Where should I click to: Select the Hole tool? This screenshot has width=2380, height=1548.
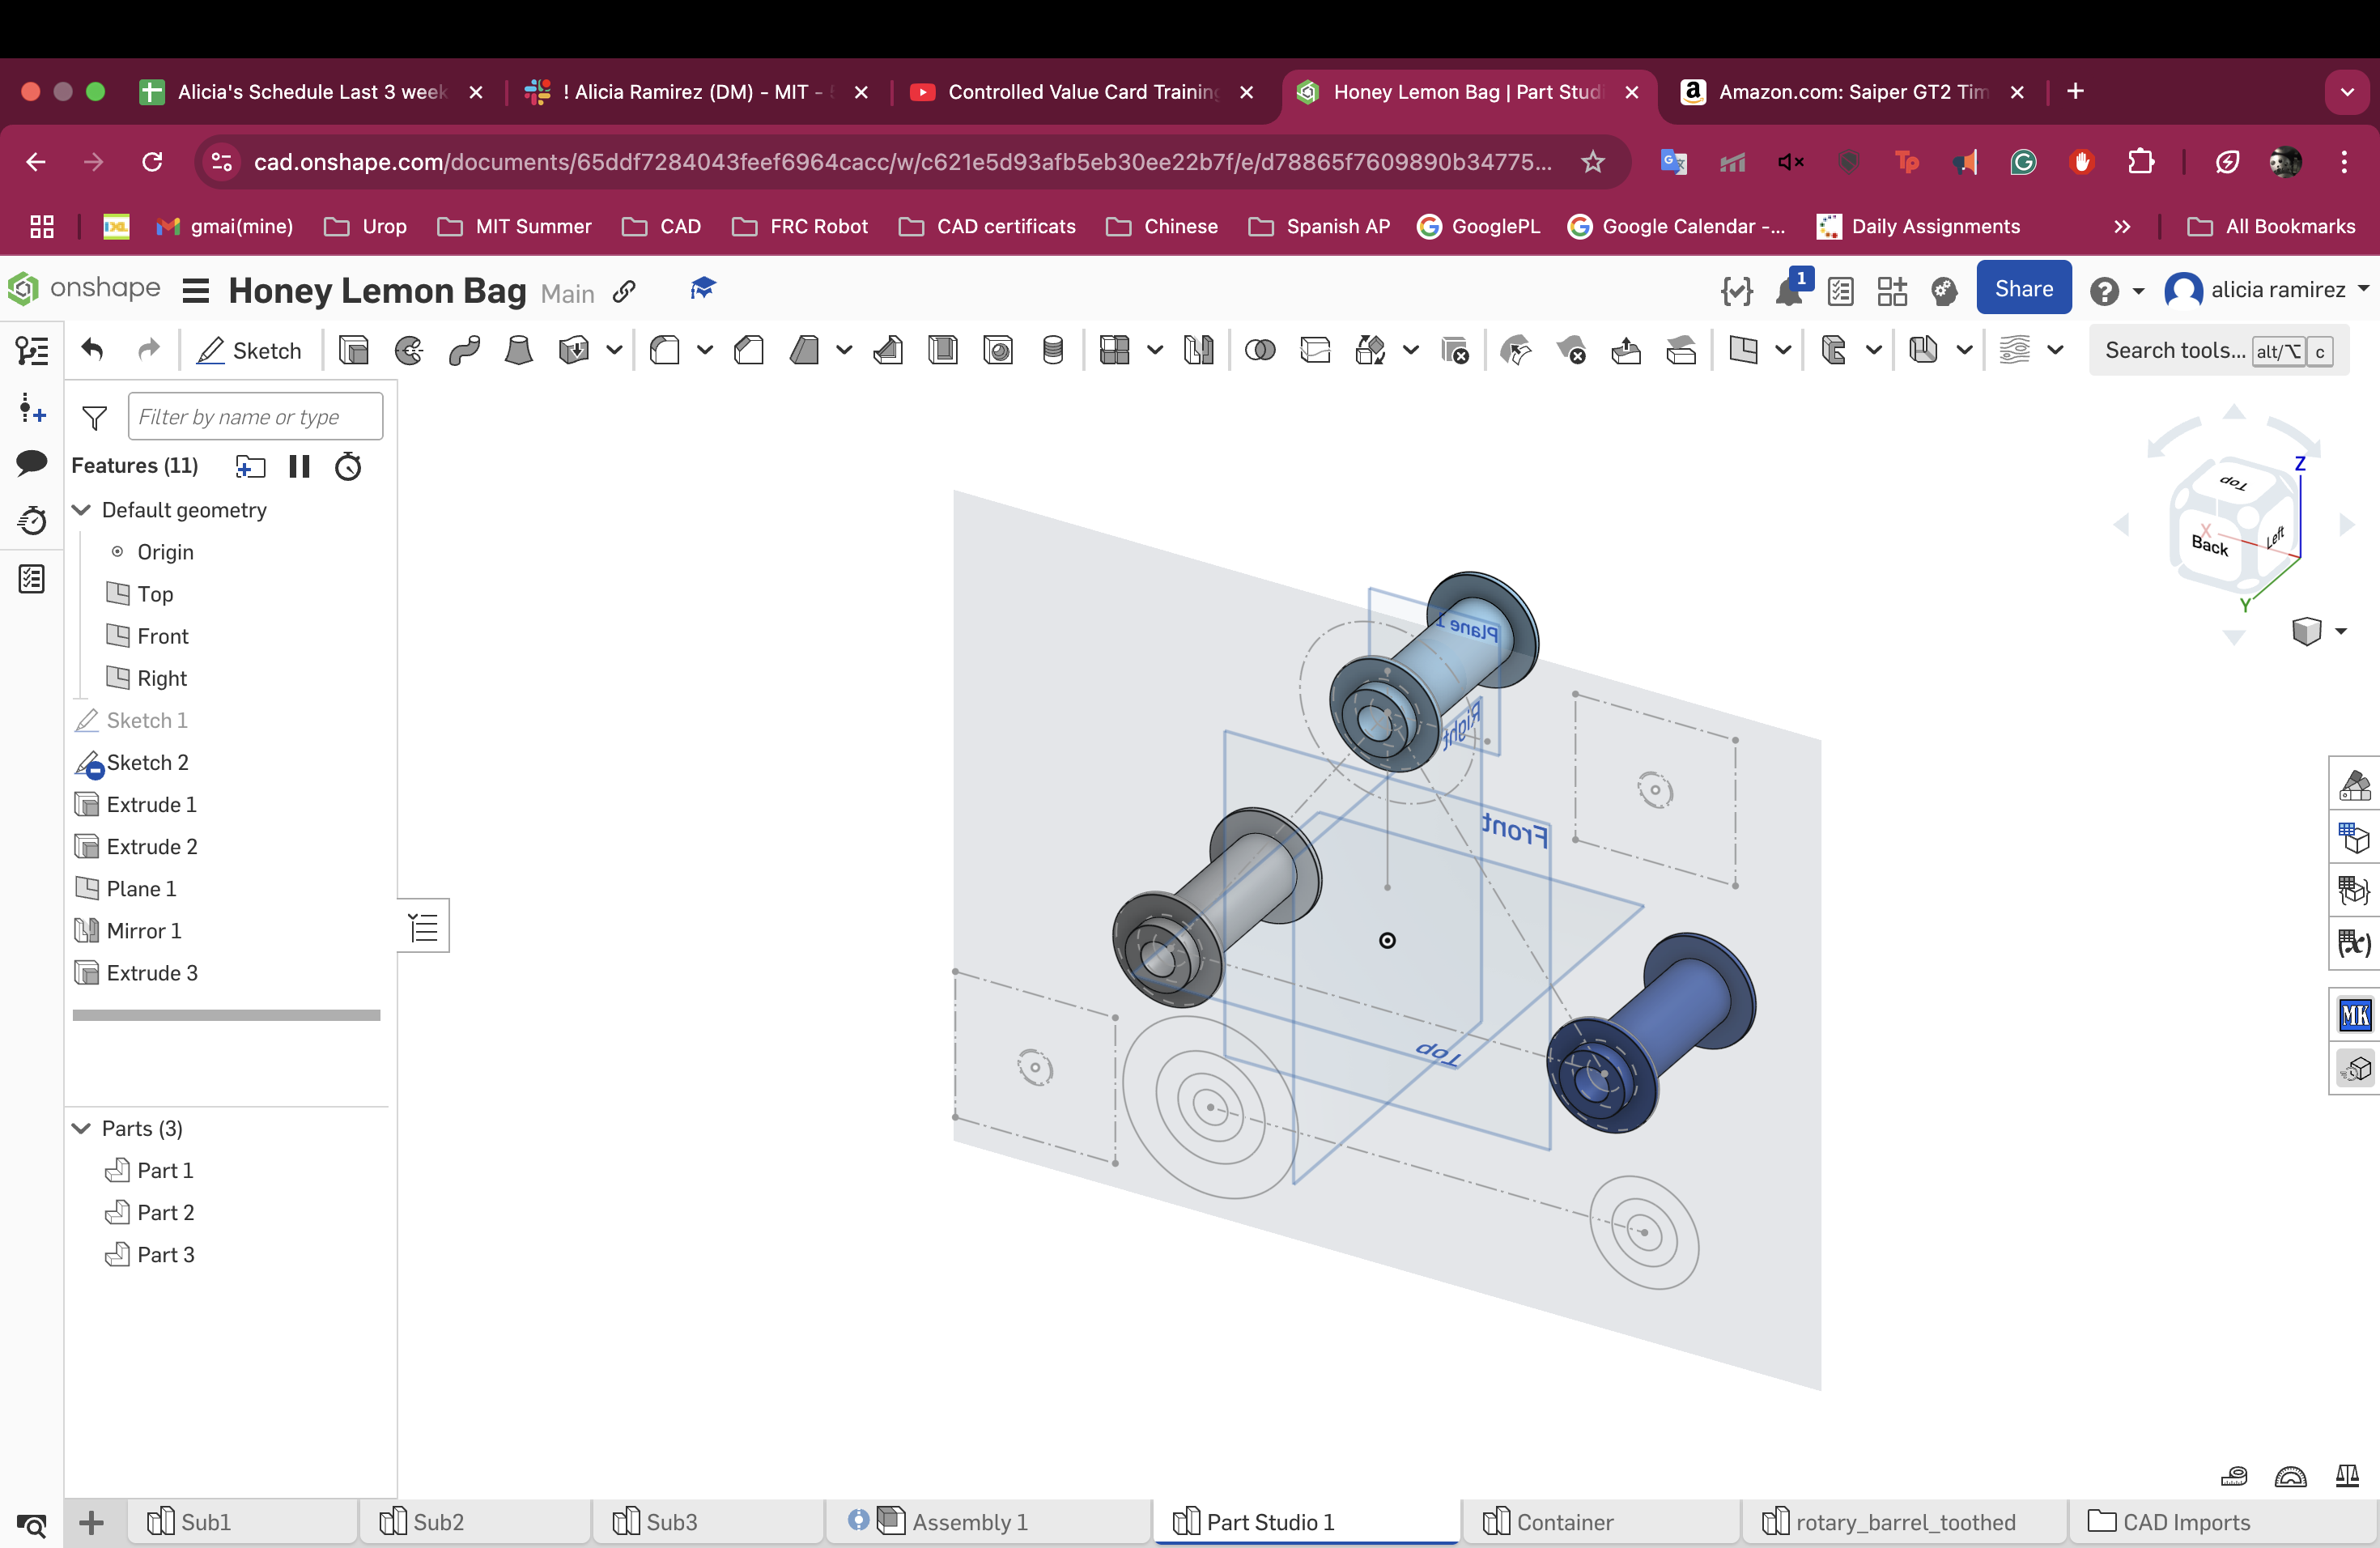click(998, 350)
